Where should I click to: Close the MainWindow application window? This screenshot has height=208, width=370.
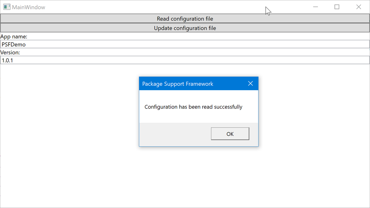click(359, 7)
